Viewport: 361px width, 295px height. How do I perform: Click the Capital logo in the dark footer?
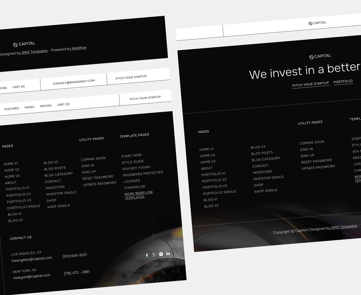tap(24, 43)
